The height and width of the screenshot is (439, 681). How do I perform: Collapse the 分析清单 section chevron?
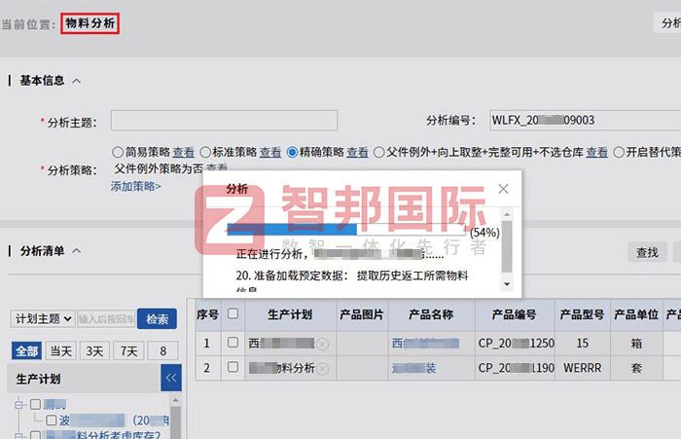77,251
